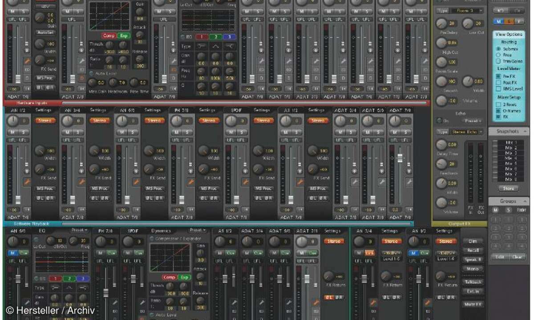
Task: Click the Mute FX button
Action: [473, 304]
